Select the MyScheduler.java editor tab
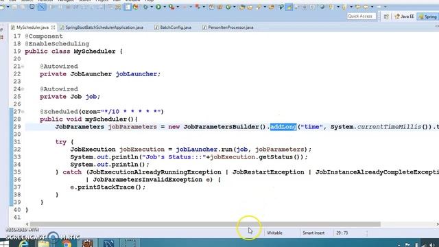The width and height of the screenshot is (439, 247). point(32,27)
